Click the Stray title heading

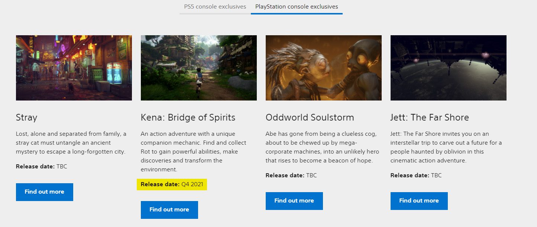pyautogui.click(x=27, y=118)
